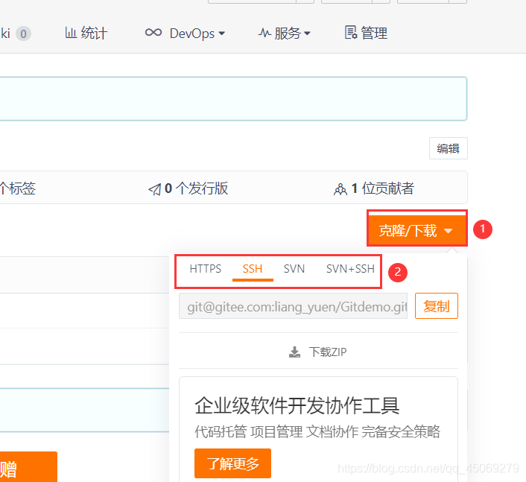This screenshot has height=482, width=526.
Task: Click the document-gear icon beside 管理
Action: [351, 33]
